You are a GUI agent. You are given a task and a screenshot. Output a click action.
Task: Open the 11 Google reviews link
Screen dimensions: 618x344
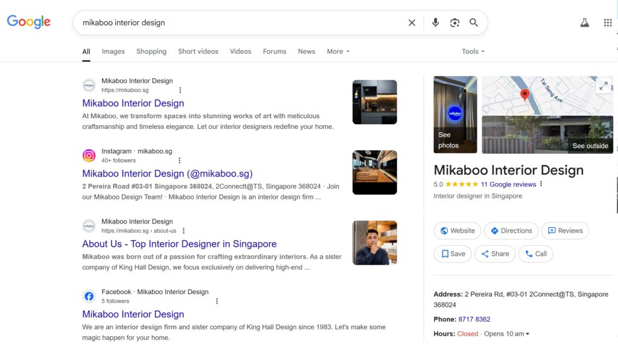[x=508, y=184]
